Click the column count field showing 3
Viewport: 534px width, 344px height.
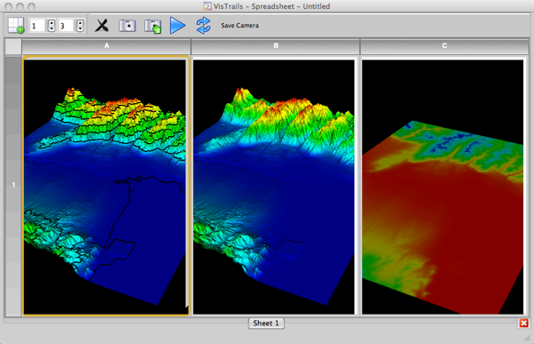(67, 26)
